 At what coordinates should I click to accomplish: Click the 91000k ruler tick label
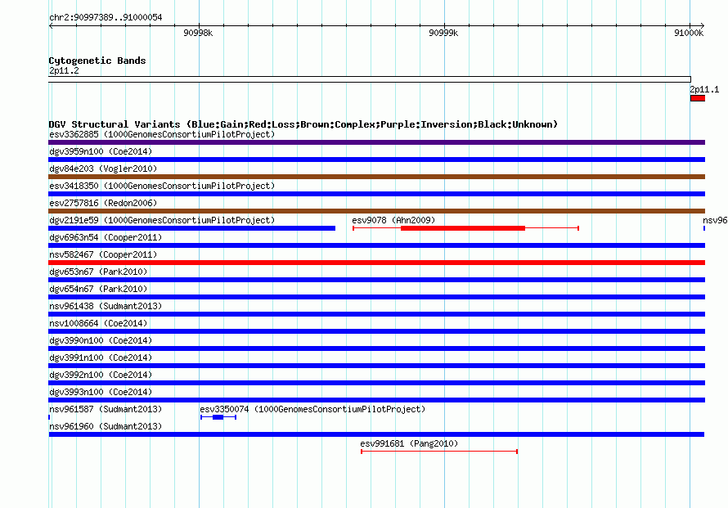(x=689, y=33)
